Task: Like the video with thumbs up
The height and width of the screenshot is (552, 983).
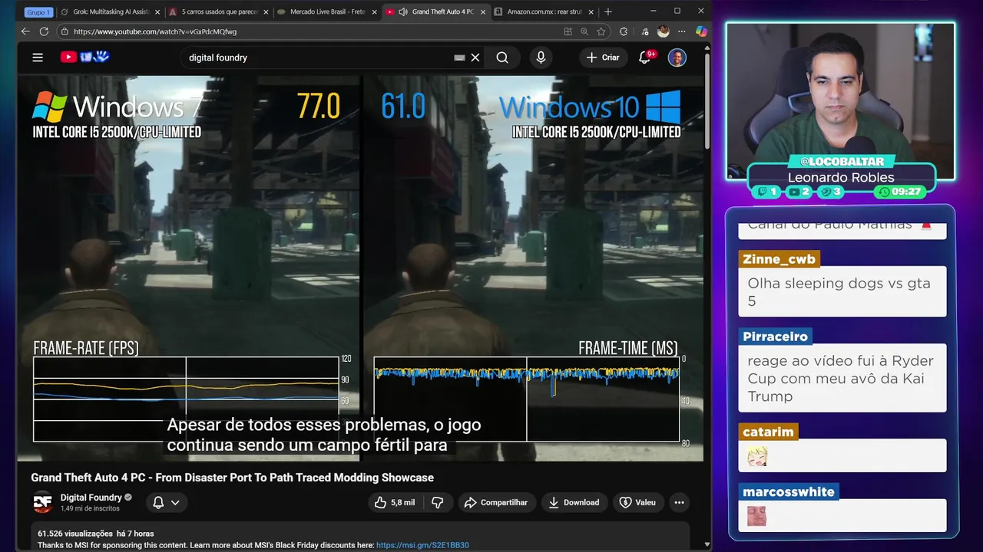Action: point(395,502)
